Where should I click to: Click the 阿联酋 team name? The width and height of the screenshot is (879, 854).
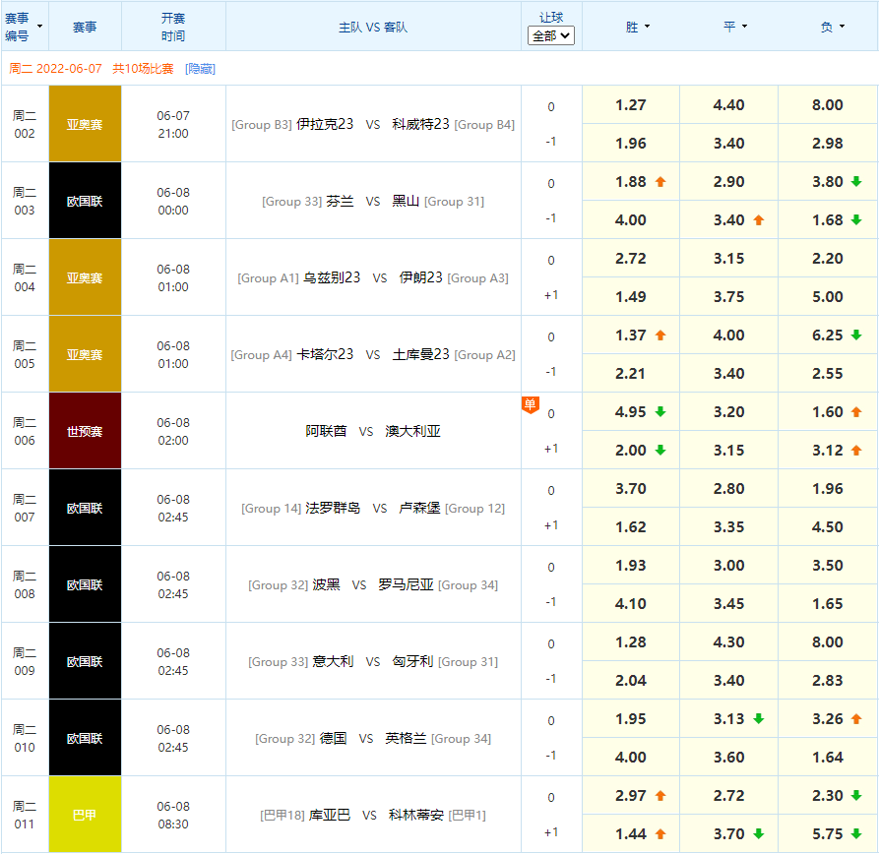(x=326, y=431)
